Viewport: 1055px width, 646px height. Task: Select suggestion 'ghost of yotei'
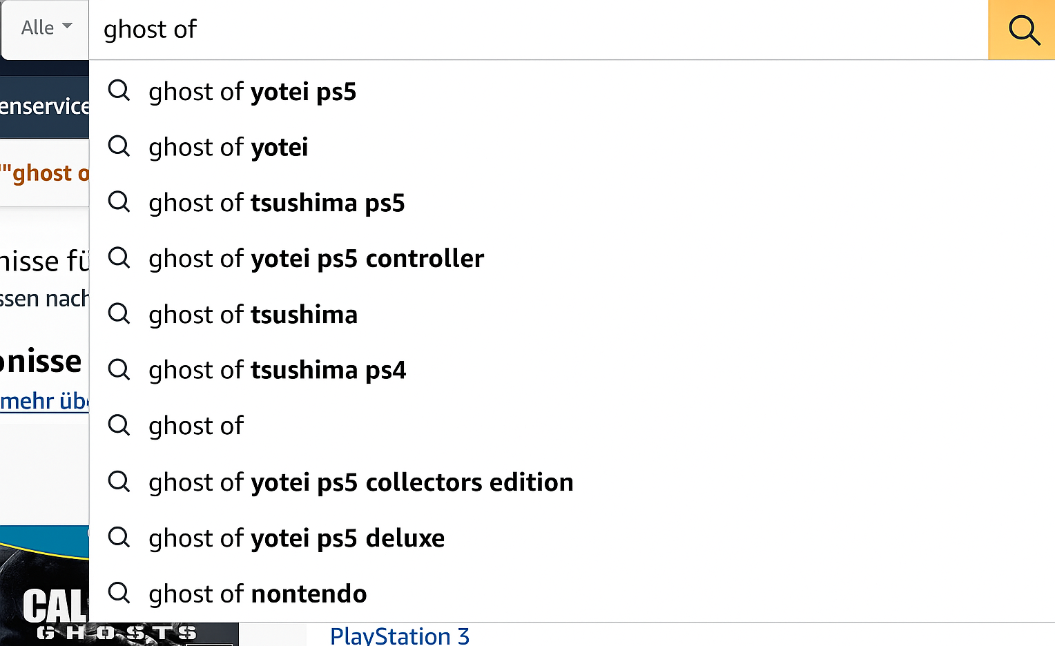click(229, 147)
